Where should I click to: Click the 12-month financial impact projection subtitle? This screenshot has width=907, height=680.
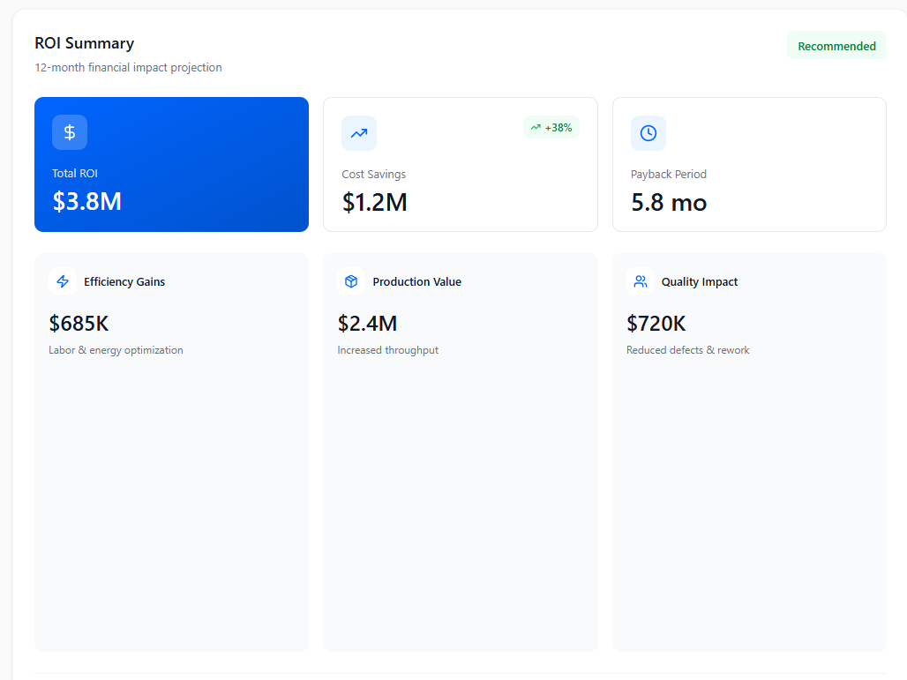[128, 68]
